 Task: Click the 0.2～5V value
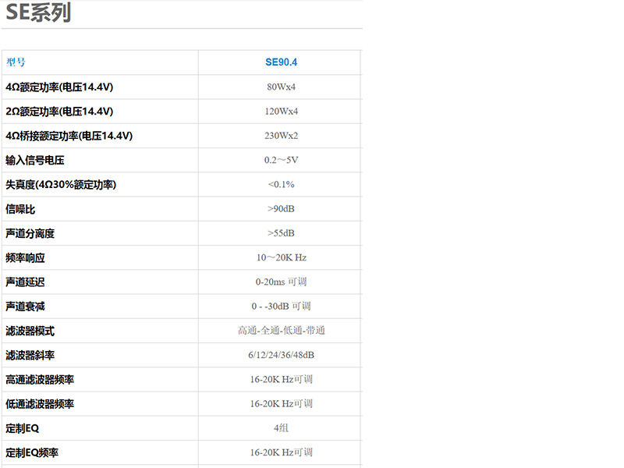281,161
